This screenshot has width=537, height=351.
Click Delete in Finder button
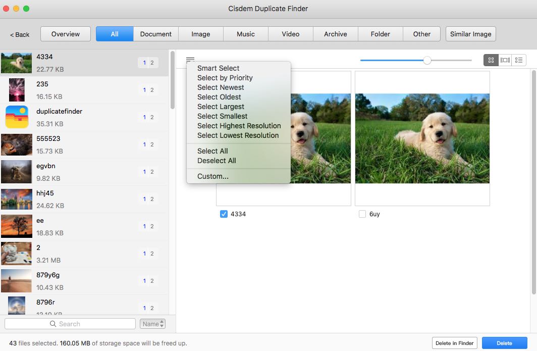tap(454, 343)
